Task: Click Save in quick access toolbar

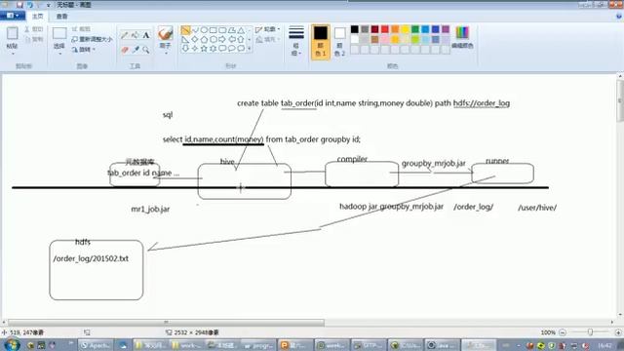Action: [x=19, y=5]
